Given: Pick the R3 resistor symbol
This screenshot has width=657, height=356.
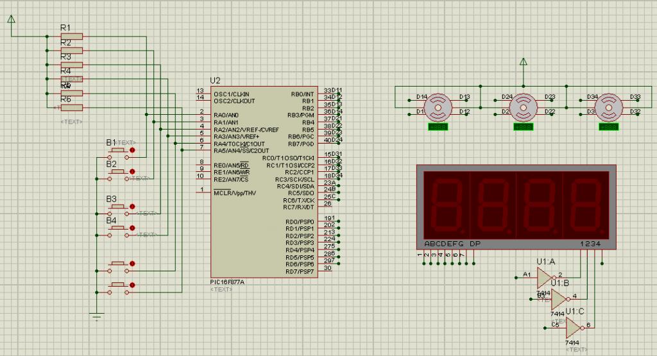Looking at the screenshot, I should [x=72, y=65].
